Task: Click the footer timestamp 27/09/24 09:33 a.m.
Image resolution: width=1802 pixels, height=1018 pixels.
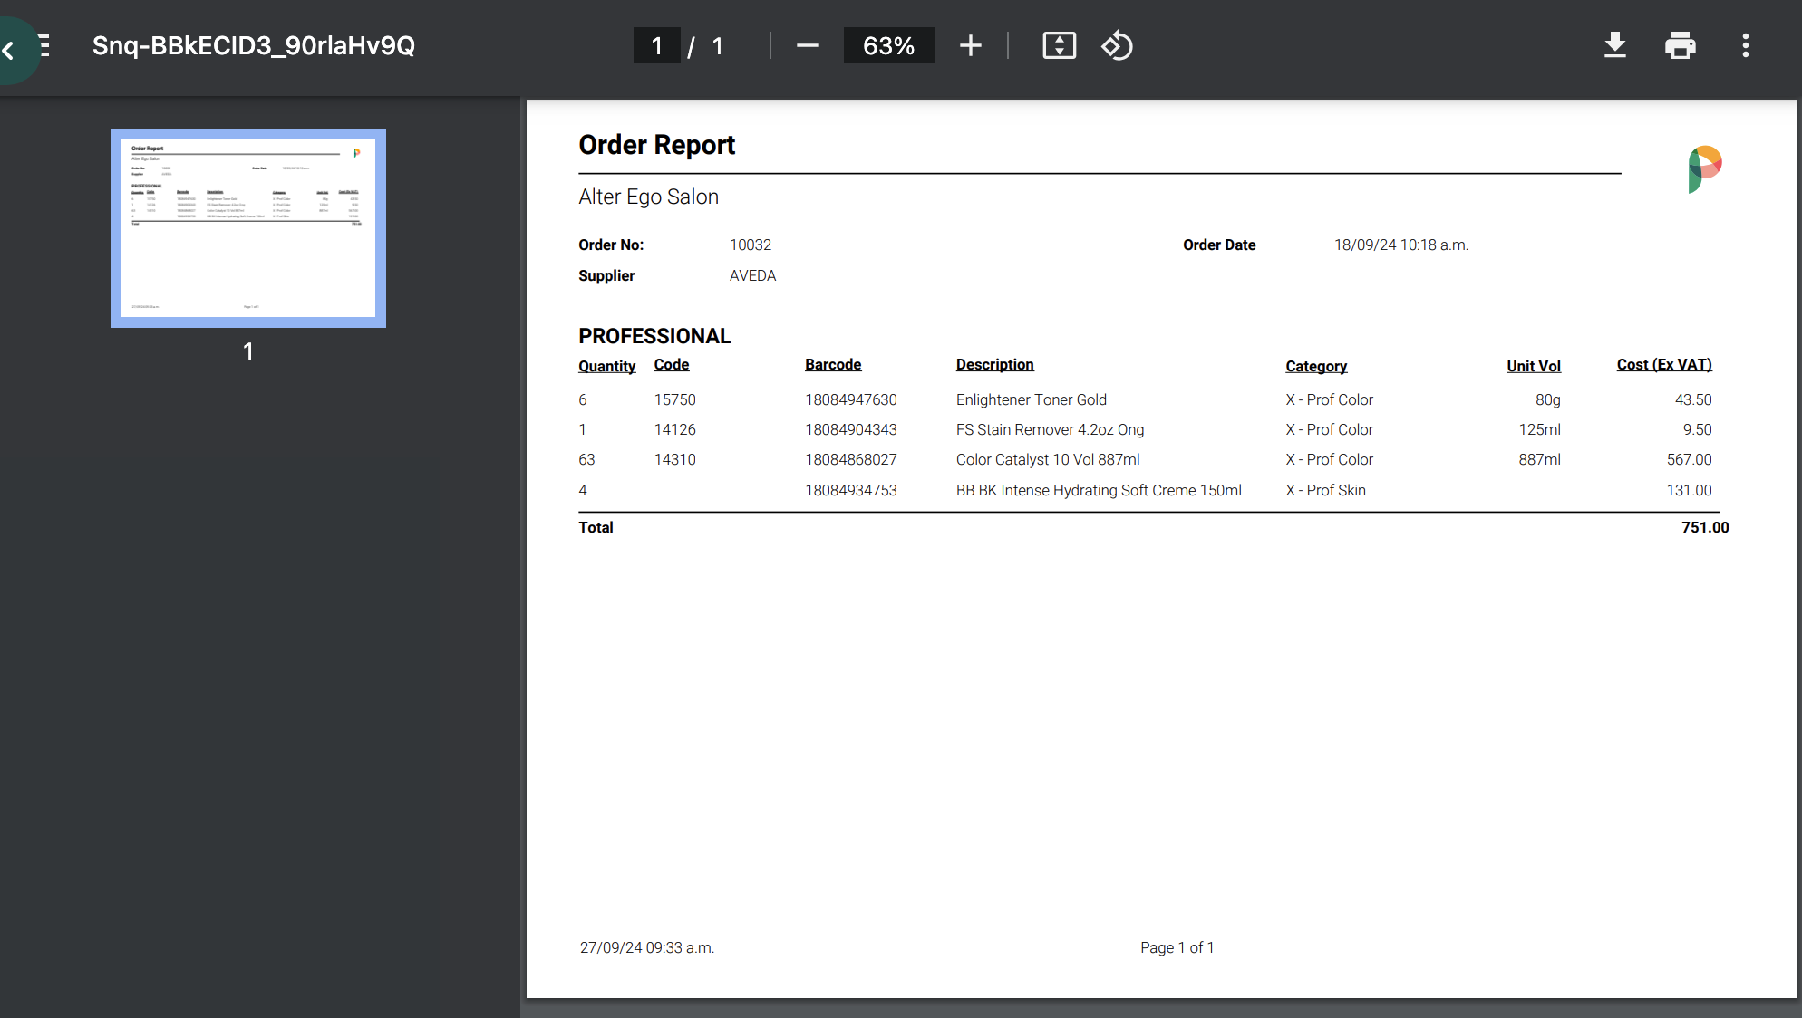Action: pos(647,947)
